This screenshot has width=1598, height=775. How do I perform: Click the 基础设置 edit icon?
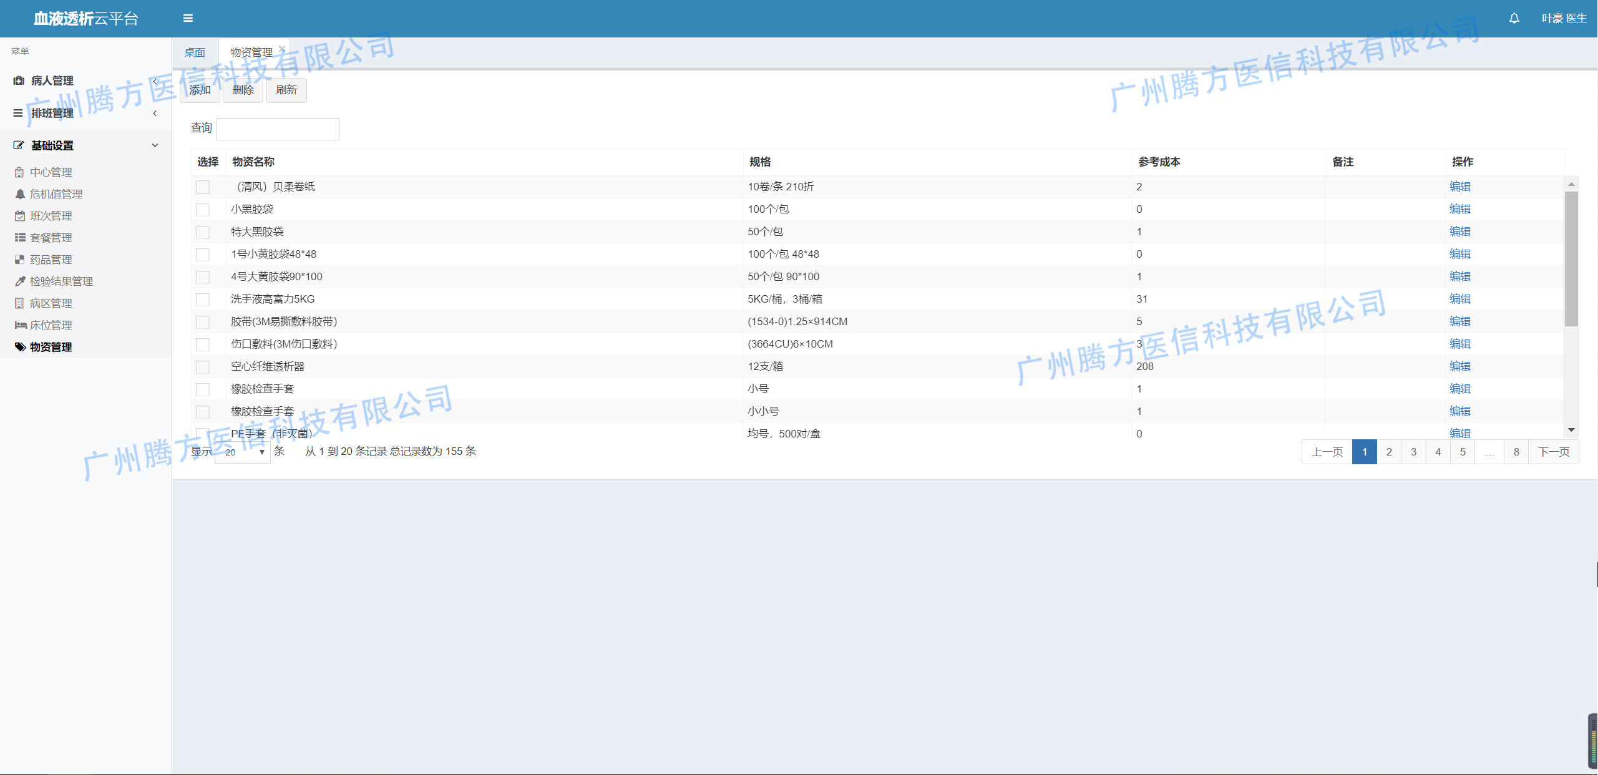click(x=19, y=145)
